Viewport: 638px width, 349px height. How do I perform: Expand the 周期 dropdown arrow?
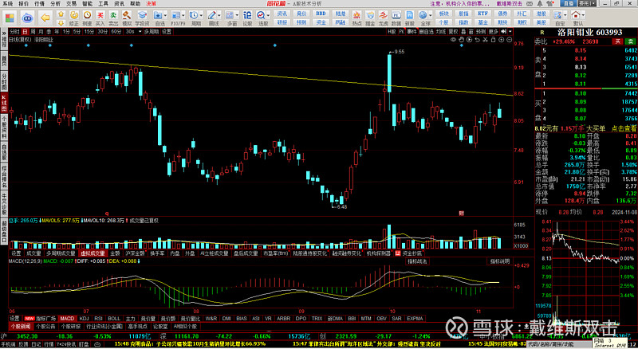pyautogui.click(x=202, y=15)
